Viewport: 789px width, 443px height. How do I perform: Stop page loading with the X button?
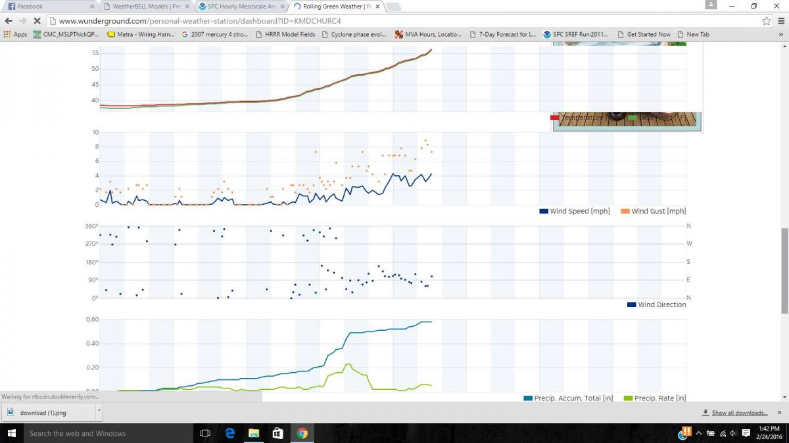(37, 21)
